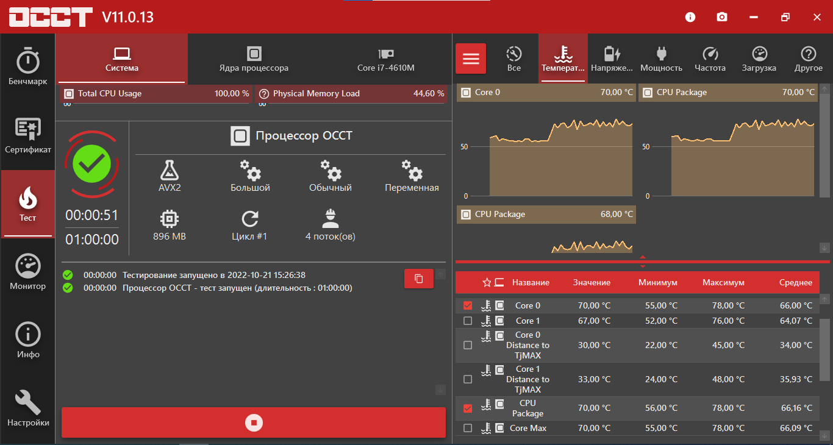The height and width of the screenshot is (445, 833).
Task: Click the green checkmark test status indicator
Action: pos(92,163)
